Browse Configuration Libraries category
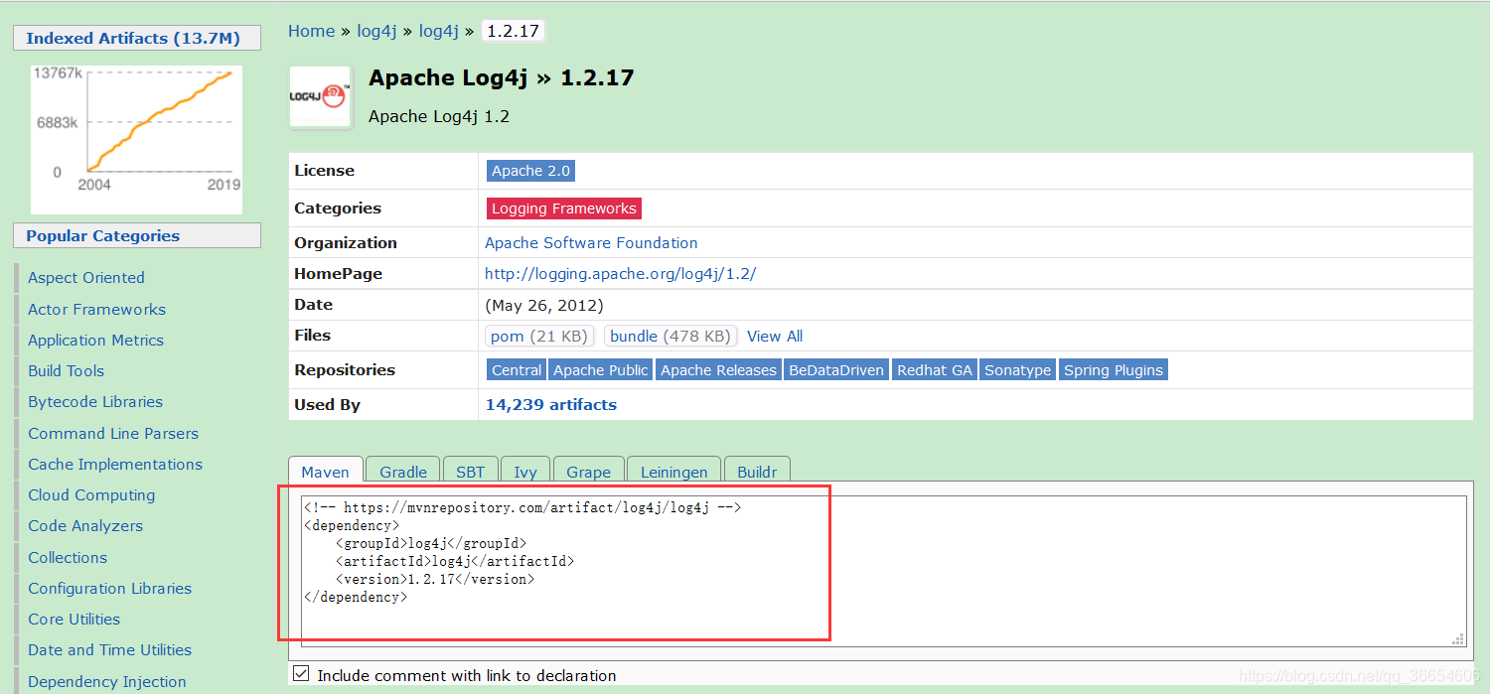This screenshot has height=694, width=1490. pyautogui.click(x=109, y=588)
